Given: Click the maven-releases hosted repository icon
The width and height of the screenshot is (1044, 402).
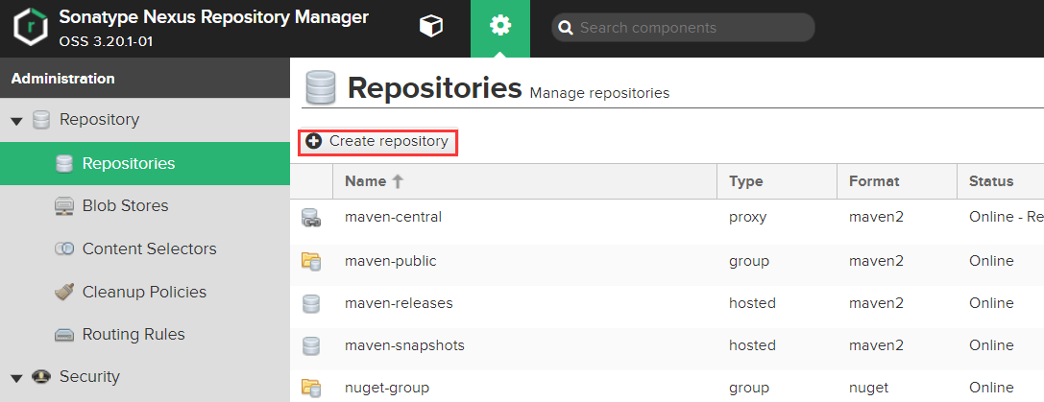Looking at the screenshot, I should point(311,303).
